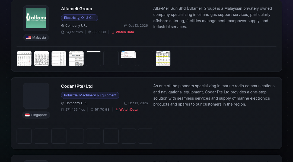Click the download icon on Codar's Watch Data

coord(117,110)
